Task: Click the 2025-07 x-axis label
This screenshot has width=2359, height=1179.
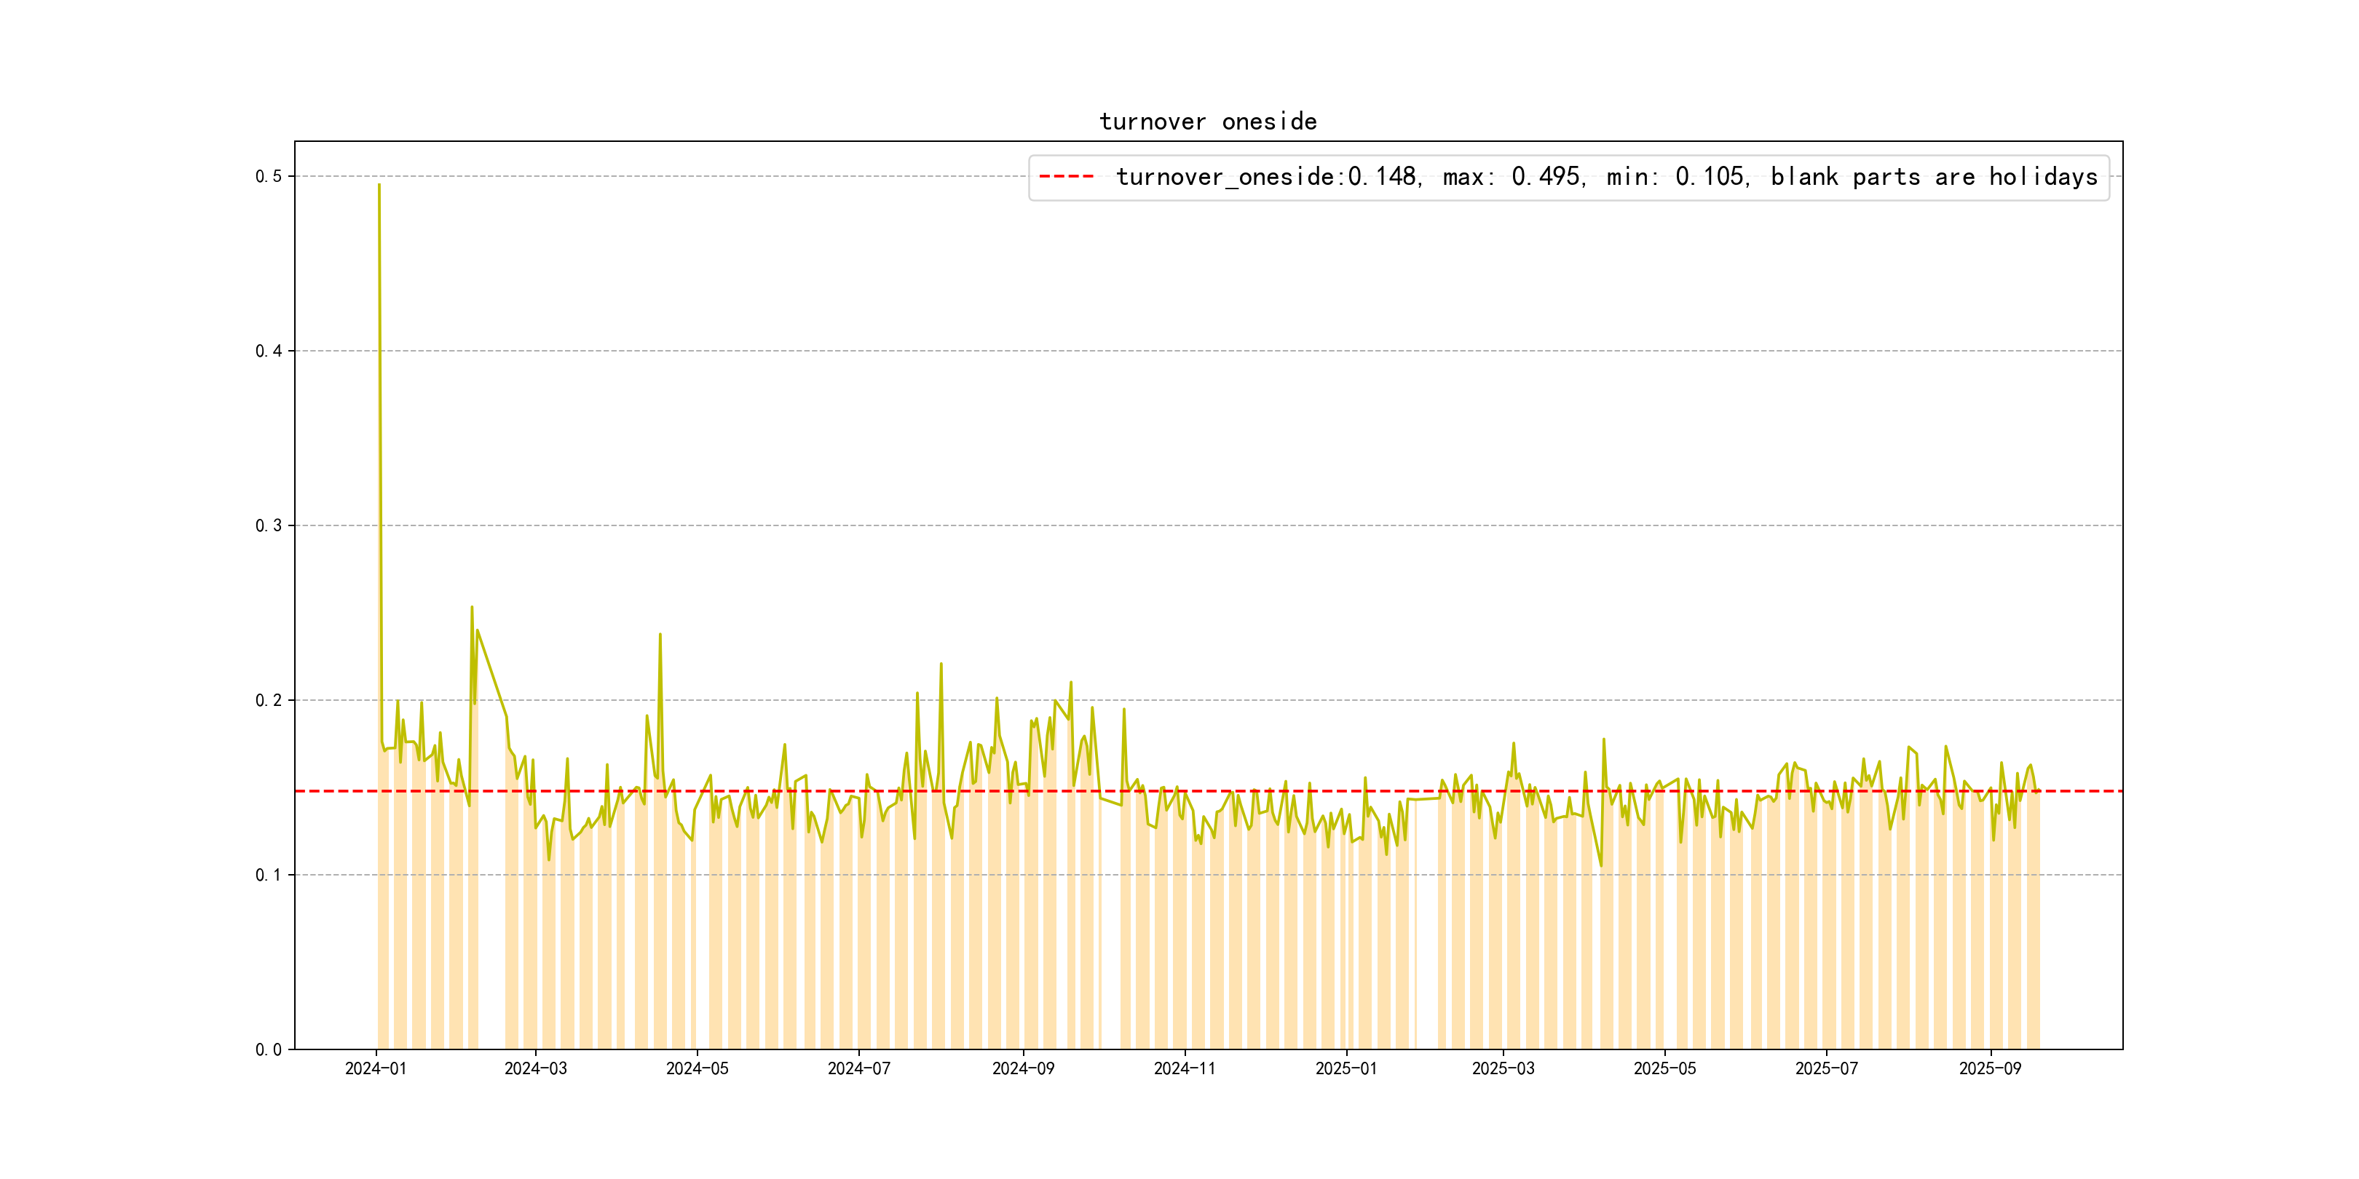Action: click(x=1827, y=1069)
